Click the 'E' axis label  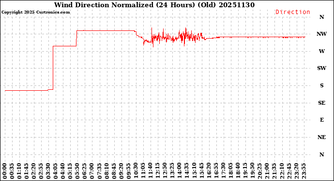(321, 120)
